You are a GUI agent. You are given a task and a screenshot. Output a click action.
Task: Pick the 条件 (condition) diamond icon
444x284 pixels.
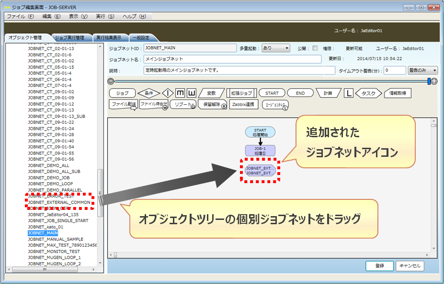coord(148,93)
